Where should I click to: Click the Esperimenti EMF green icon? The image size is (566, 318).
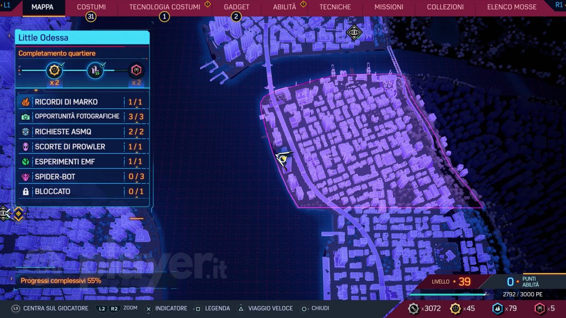(x=25, y=162)
